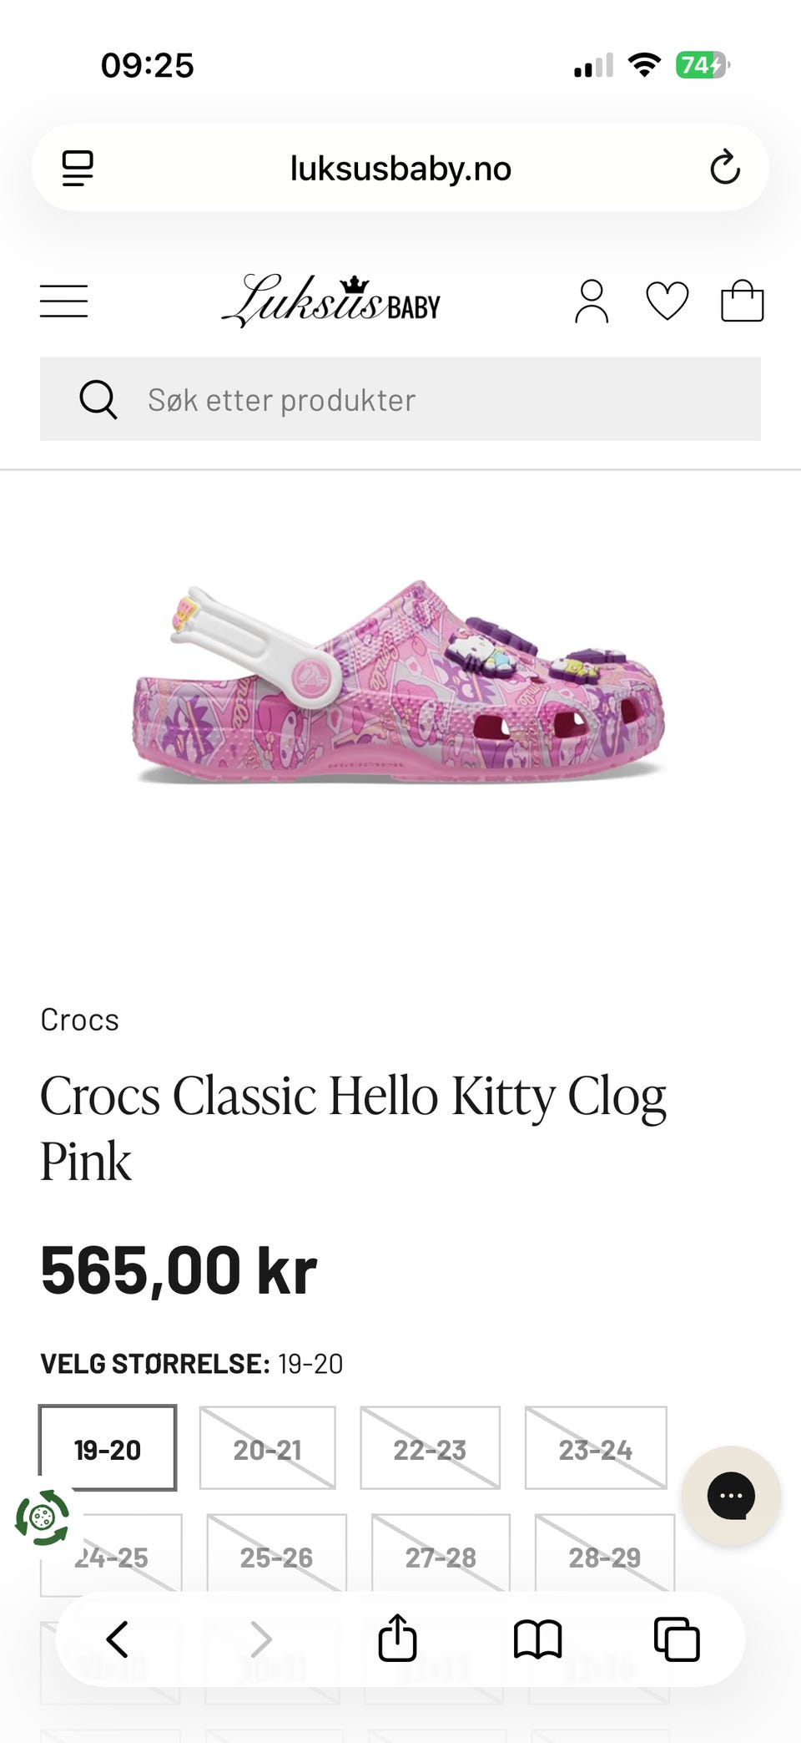This screenshot has width=801, height=1743.
Task: Select size 22-23
Action: point(430,1447)
